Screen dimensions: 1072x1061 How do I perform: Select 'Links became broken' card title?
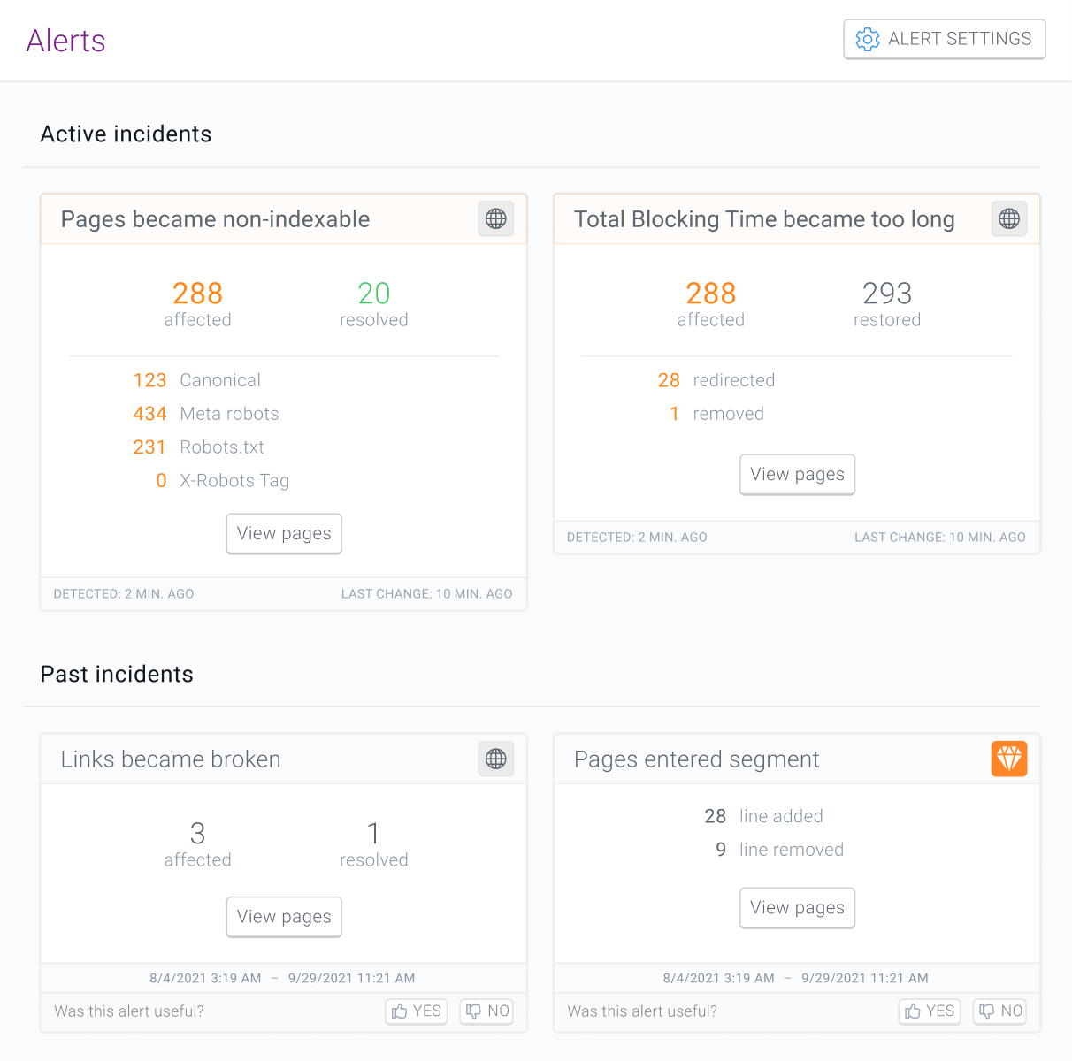171,759
